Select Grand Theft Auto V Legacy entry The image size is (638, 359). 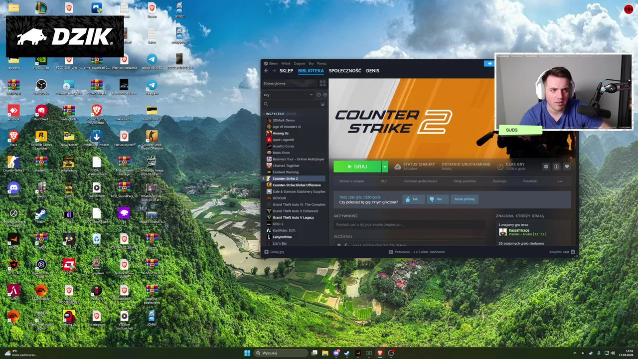coord(294,217)
